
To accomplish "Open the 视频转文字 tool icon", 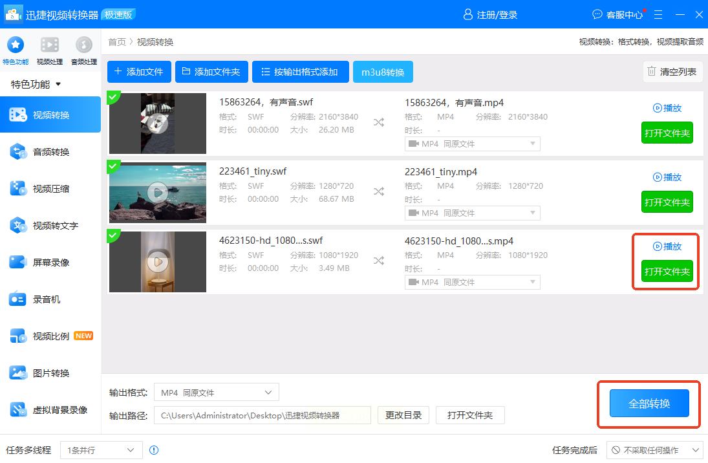I will 17,226.
